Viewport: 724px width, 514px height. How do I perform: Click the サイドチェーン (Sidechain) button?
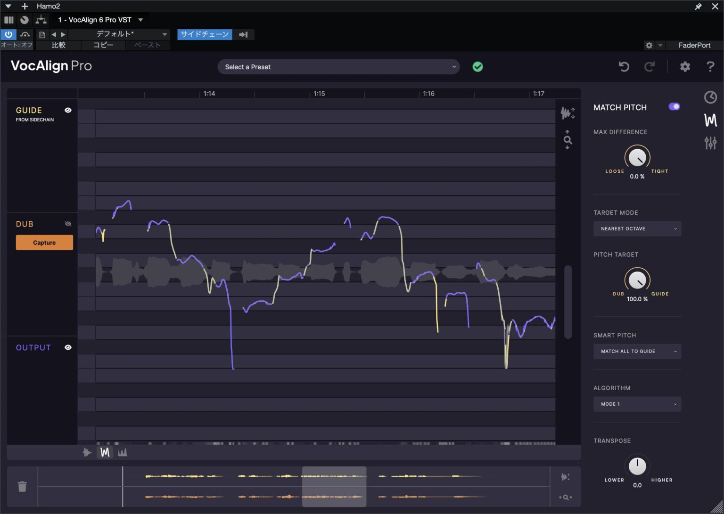click(x=205, y=34)
